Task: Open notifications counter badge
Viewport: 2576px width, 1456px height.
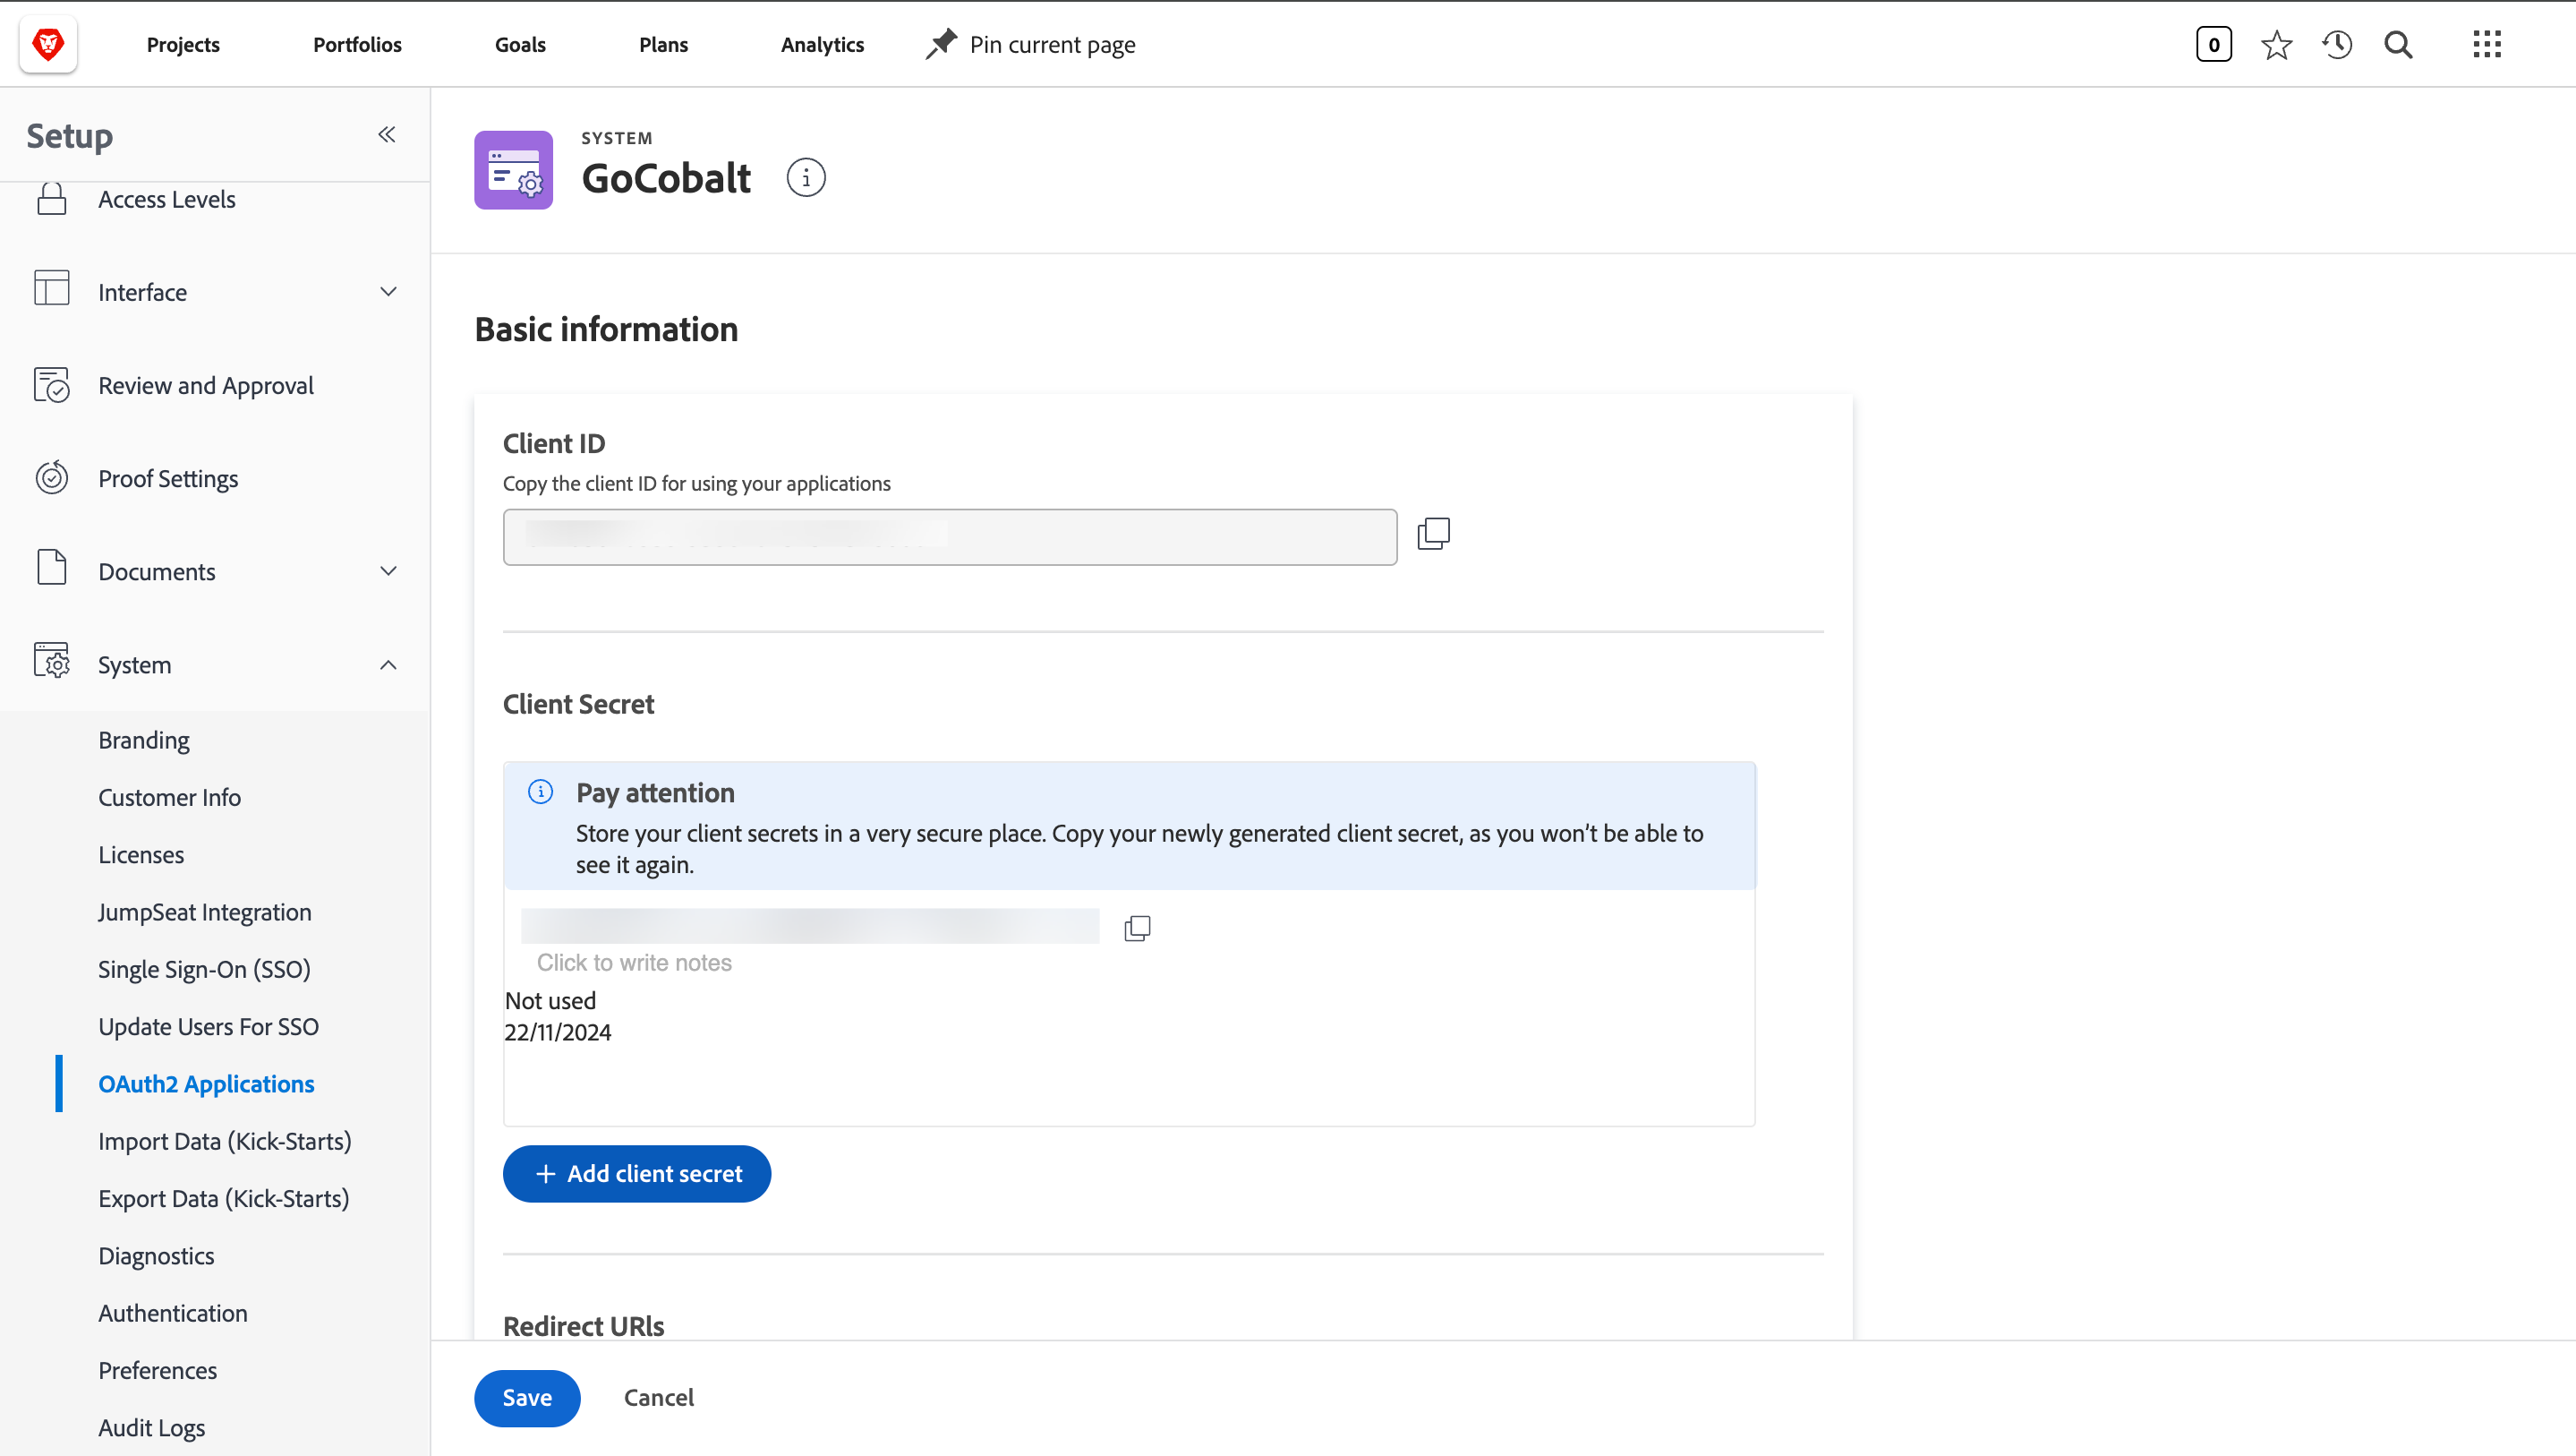Action: [x=2213, y=44]
